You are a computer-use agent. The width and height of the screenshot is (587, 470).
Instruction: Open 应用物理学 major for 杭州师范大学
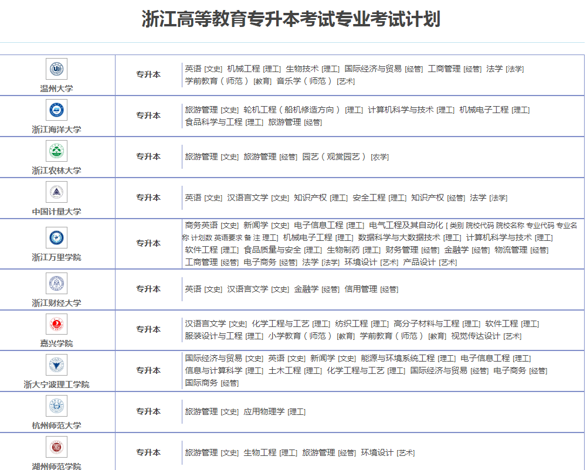(264, 412)
